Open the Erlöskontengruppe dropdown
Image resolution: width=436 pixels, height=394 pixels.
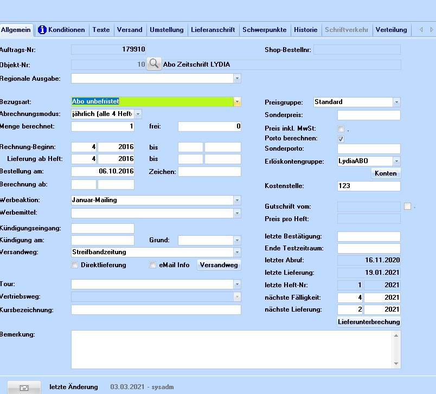(x=396, y=161)
